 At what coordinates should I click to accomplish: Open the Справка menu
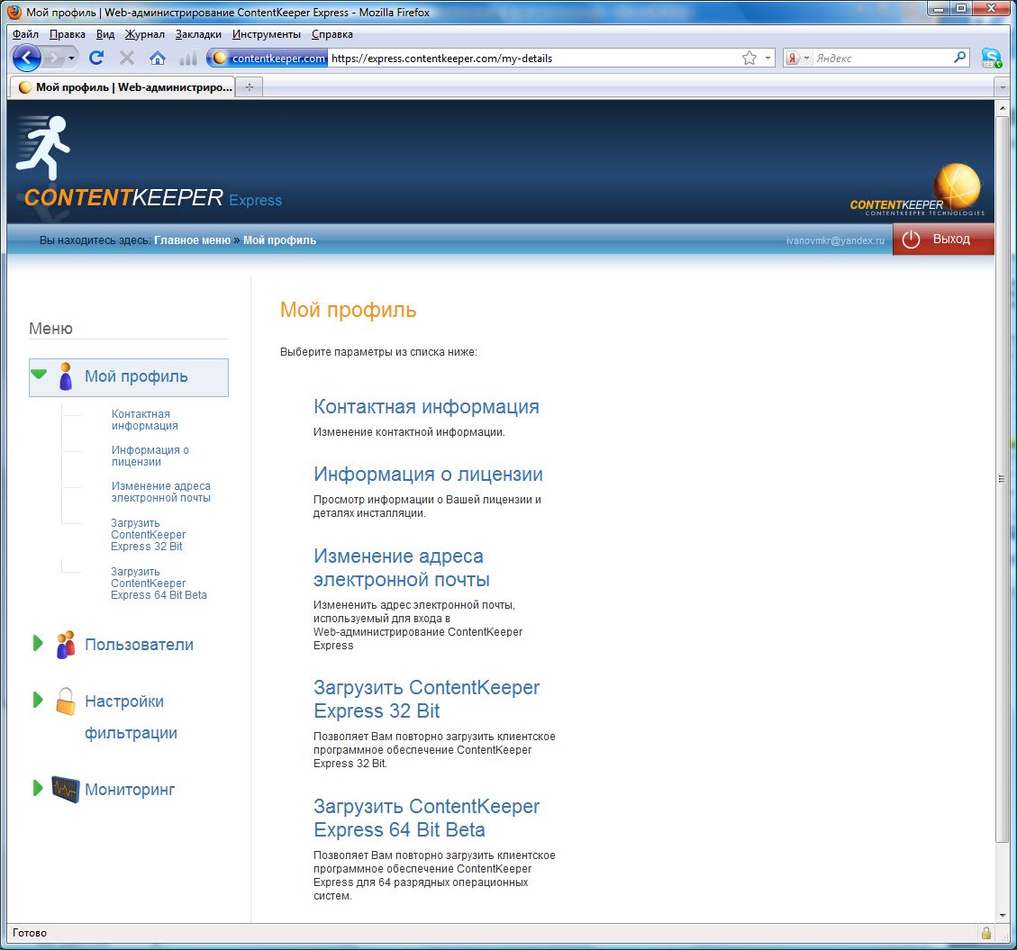click(332, 34)
